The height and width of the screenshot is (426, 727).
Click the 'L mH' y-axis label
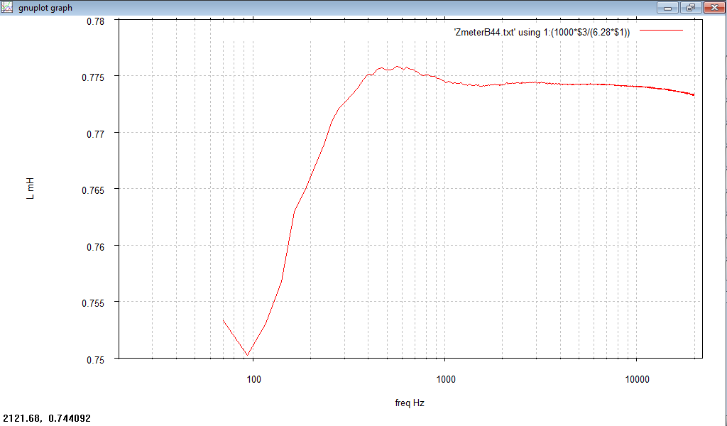coord(30,189)
